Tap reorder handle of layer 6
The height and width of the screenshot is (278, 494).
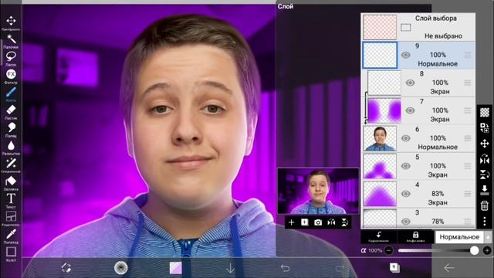click(x=468, y=138)
